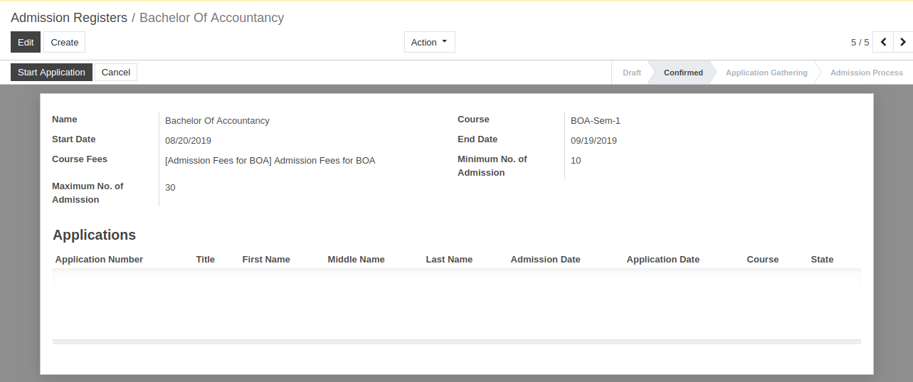913x382 pixels.
Task: Click the Create button
Action: coord(65,42)
